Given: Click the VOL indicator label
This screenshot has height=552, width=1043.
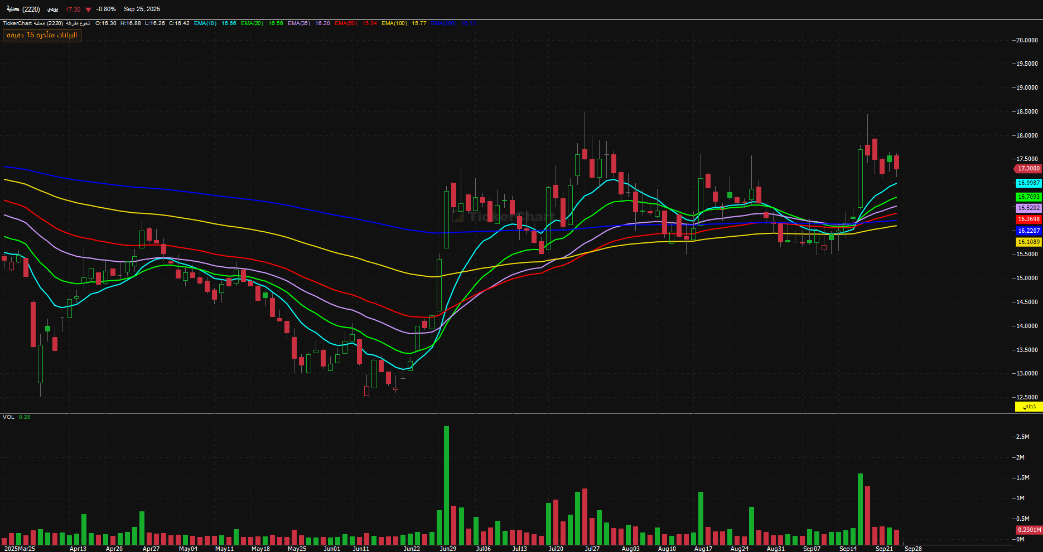Looking at the screenshot, I should pos(8,417).
